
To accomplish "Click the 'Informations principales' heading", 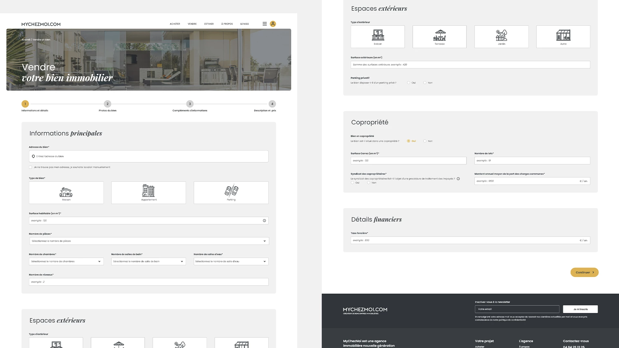I will [x=66, y=133].
